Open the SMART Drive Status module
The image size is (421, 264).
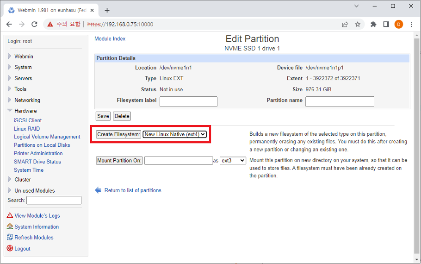37,162
